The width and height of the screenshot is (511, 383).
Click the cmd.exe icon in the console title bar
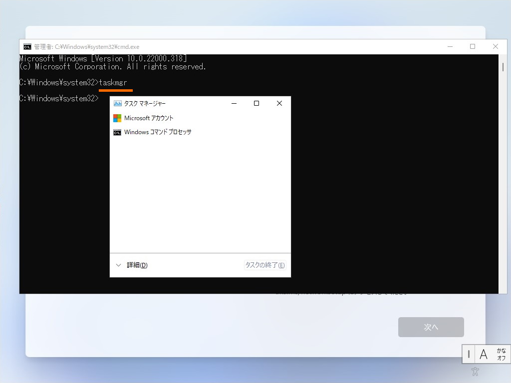pyautogui.click(x=27, y=46)
